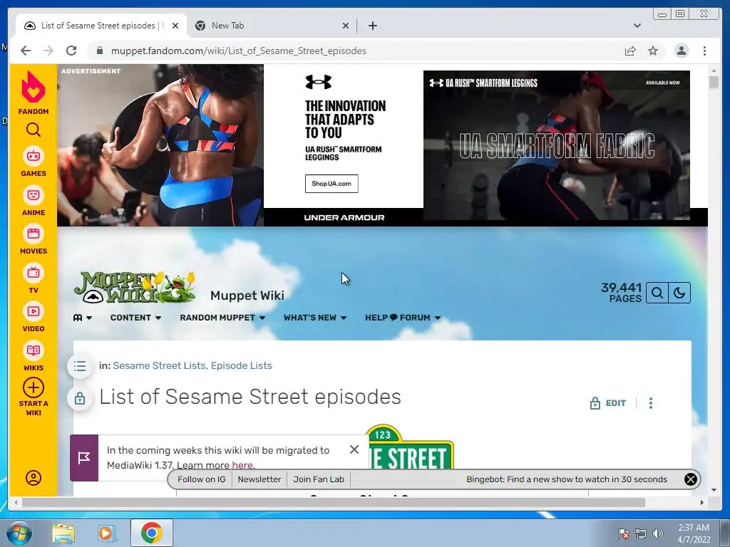
Task: Open the Fandom home flame logo
Action: click(x=33, y=87)
